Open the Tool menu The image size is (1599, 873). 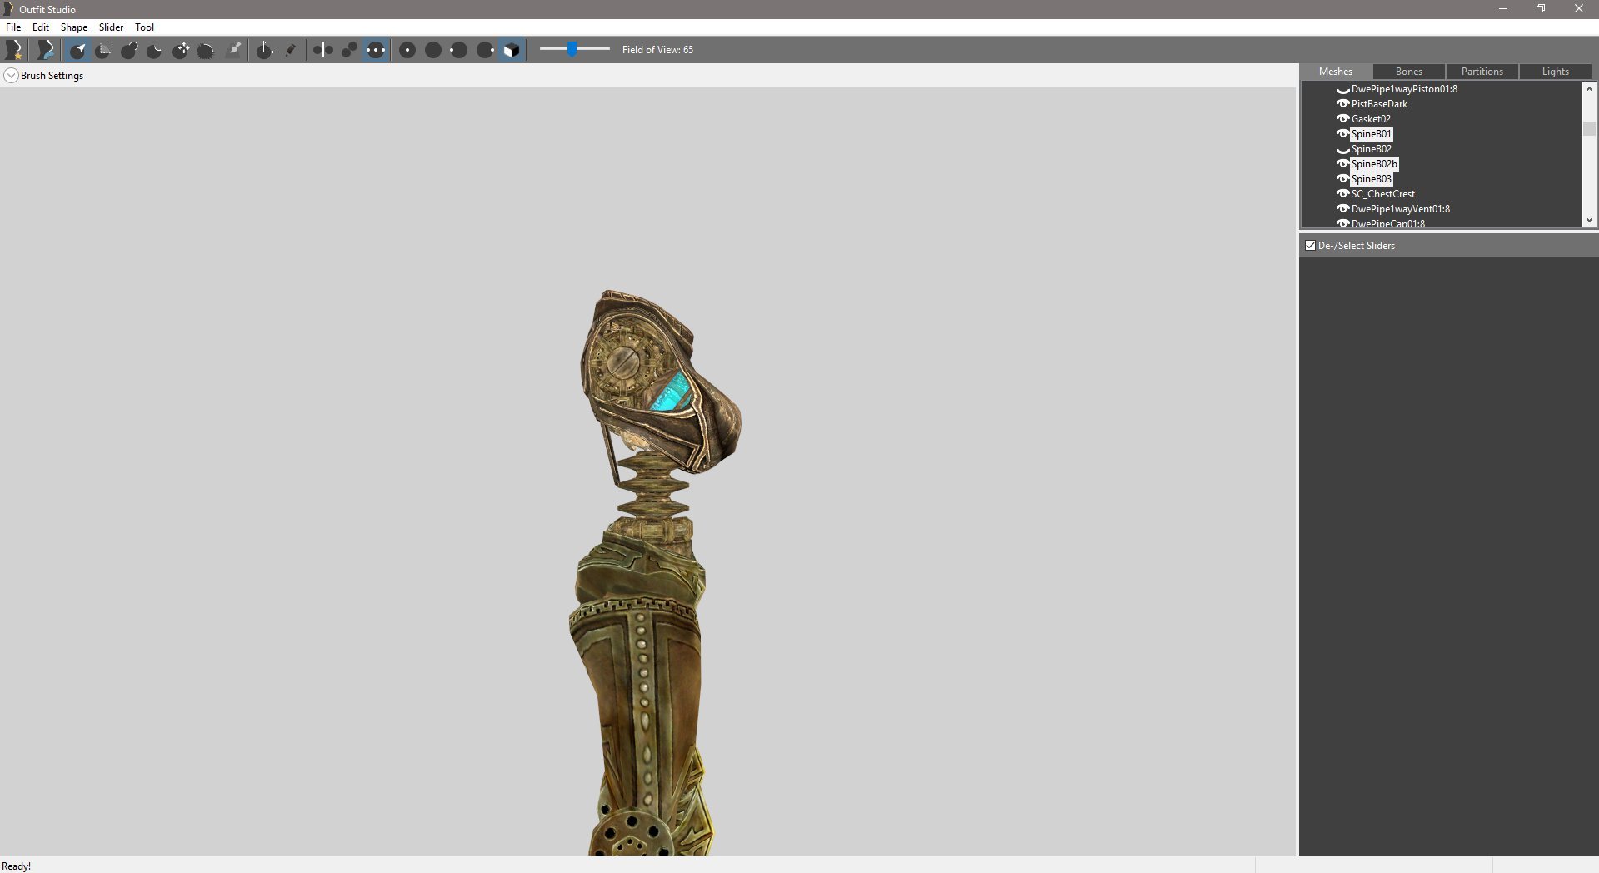point(145,27)
